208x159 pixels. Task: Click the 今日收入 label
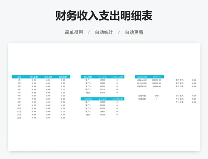(x=180, y=96)
